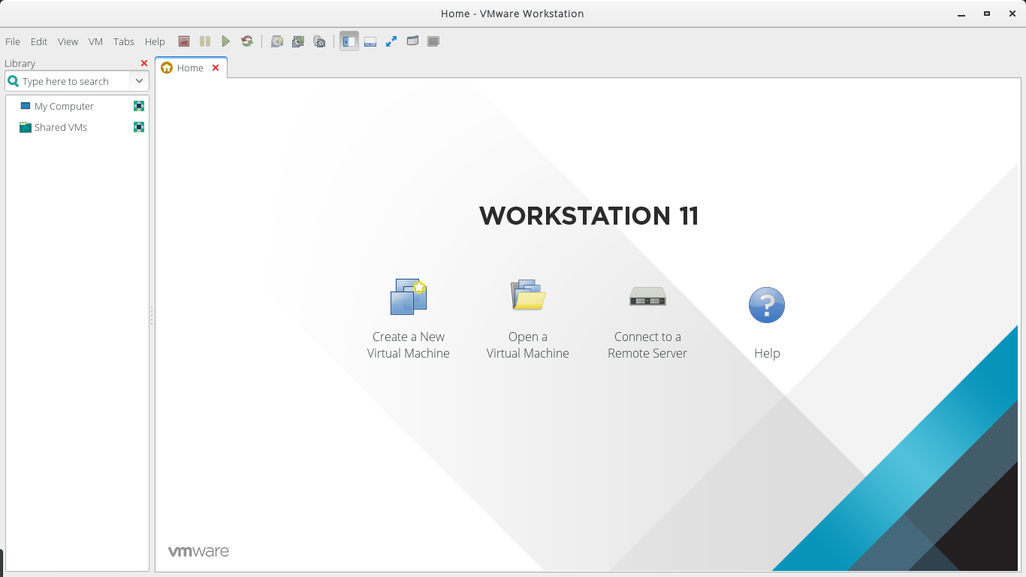Toggle the thumbnail bar toolbar button
Image resolution: width=1026 pixels, height=577 pixels.
370,41
